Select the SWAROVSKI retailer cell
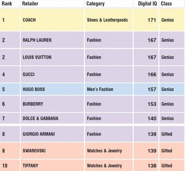This screenshot has width=185, height=171. tap(52, 151)
